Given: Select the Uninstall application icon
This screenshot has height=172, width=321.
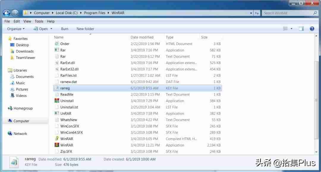Looking at the screenshot, I should (x=57, y=101).
